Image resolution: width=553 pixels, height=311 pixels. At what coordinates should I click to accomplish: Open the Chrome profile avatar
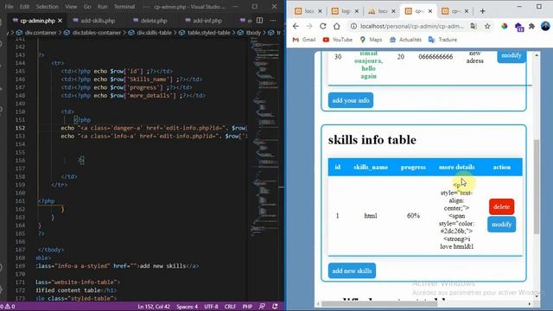(x=545, y=26)
